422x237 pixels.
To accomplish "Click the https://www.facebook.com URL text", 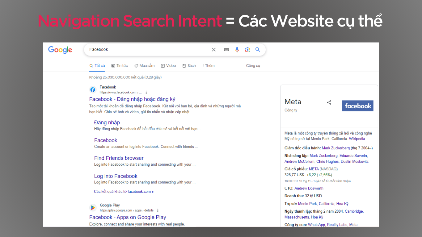I will 118,92.
